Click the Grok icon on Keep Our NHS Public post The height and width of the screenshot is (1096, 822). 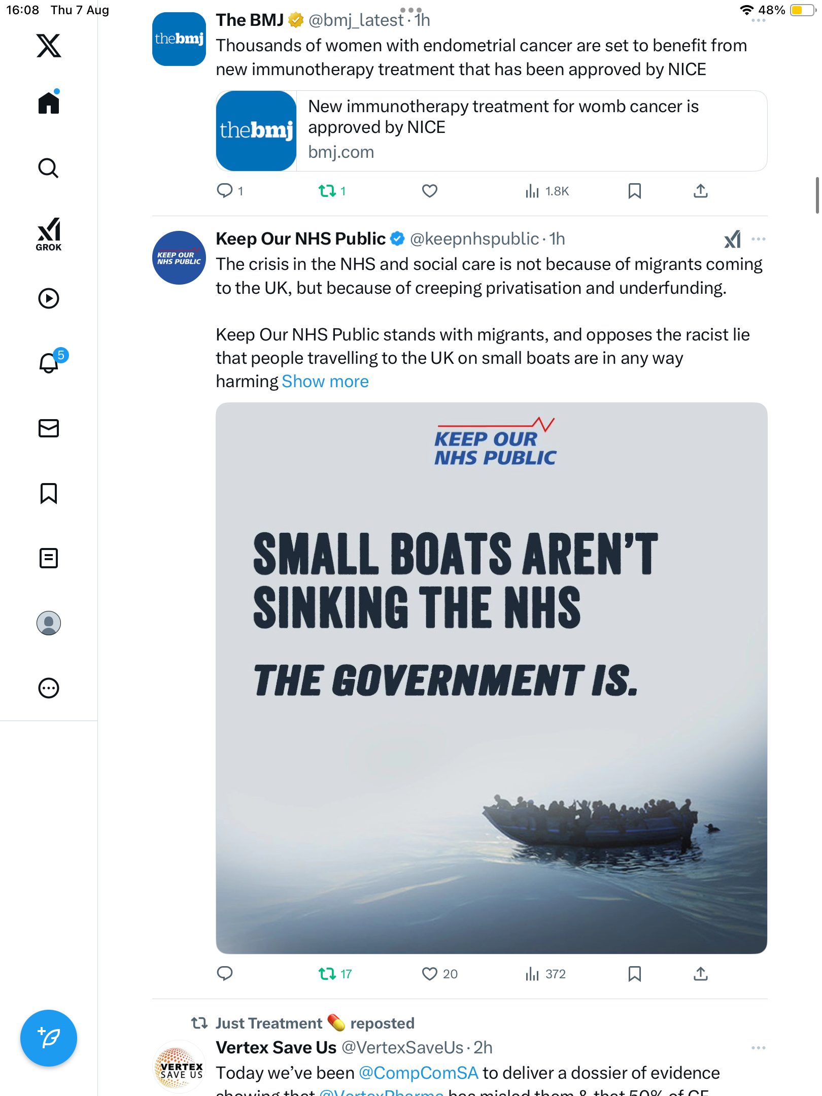coord(732,239)
